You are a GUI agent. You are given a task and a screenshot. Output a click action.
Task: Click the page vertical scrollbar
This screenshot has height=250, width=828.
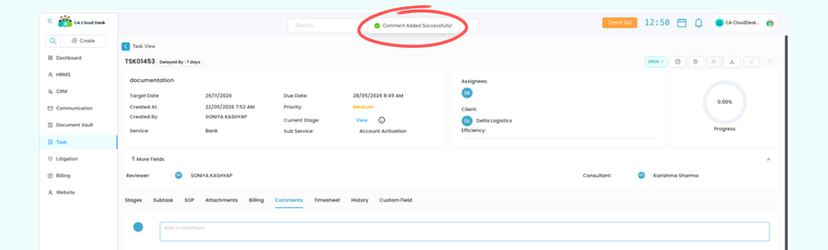click(x=786, y=142)
